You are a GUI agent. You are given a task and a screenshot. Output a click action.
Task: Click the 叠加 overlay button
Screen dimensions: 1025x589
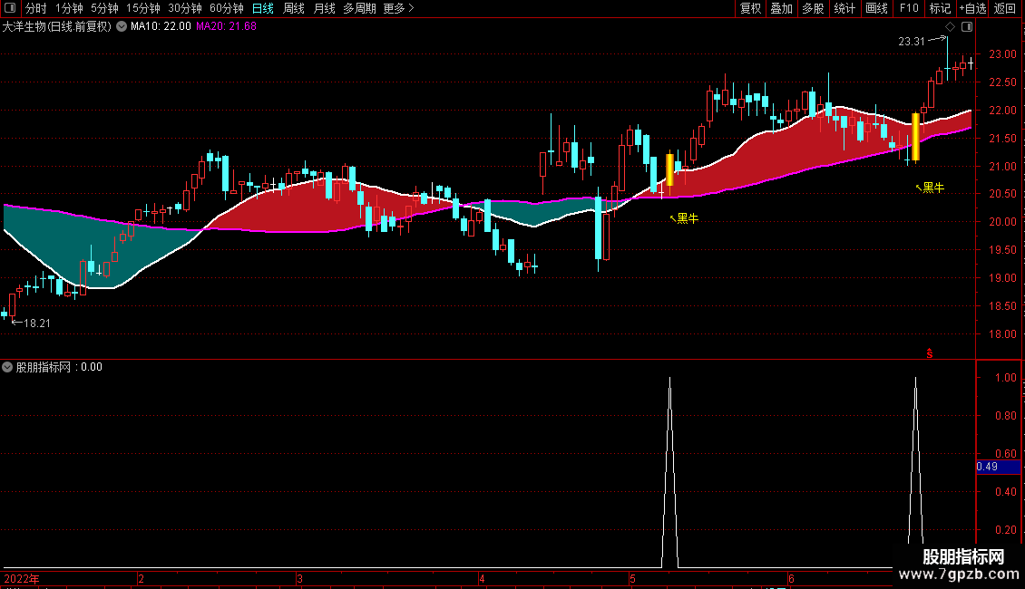pyautogui.click(x=781, y=8)
